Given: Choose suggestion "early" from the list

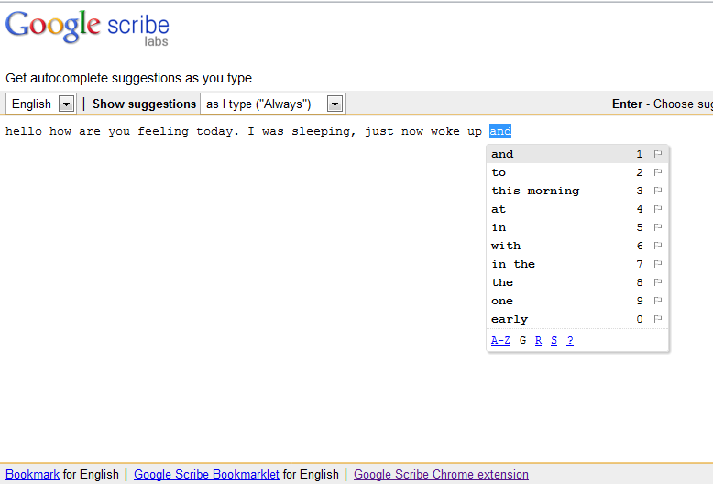Looking at the screenshot, I should pyautogui.click(x=577, y=319).
